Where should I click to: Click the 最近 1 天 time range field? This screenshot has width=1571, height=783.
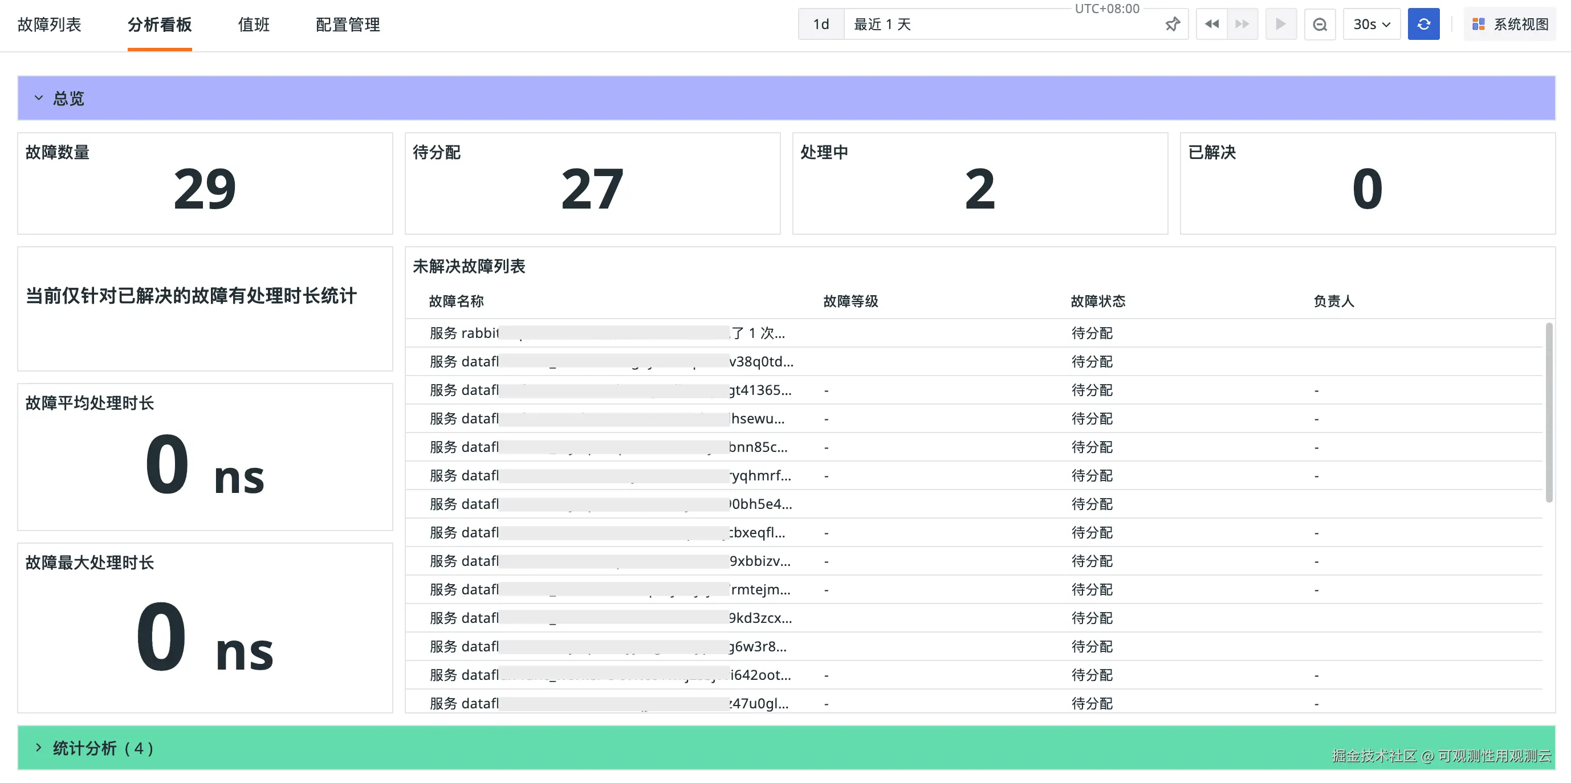(x=1000, y=25)
